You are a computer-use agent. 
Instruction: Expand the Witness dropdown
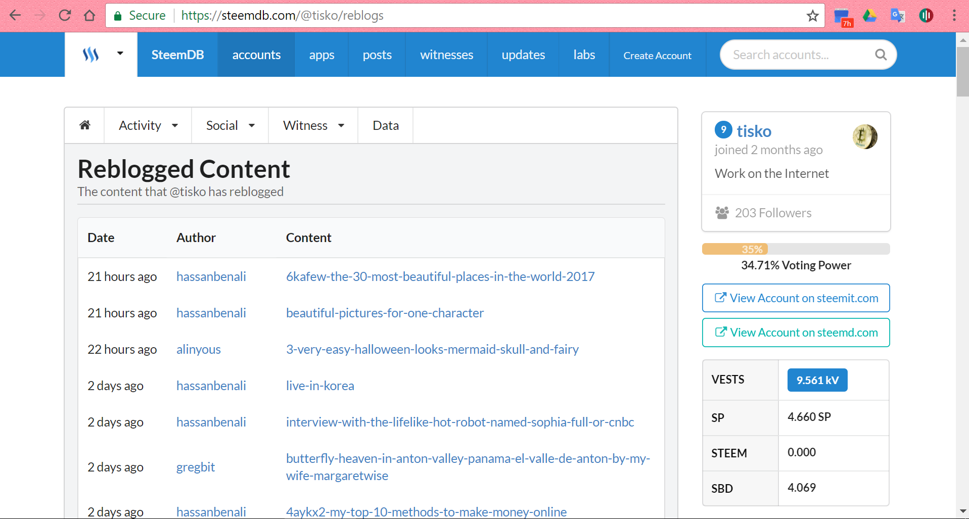pyautogui.click(x=313, y=125)
